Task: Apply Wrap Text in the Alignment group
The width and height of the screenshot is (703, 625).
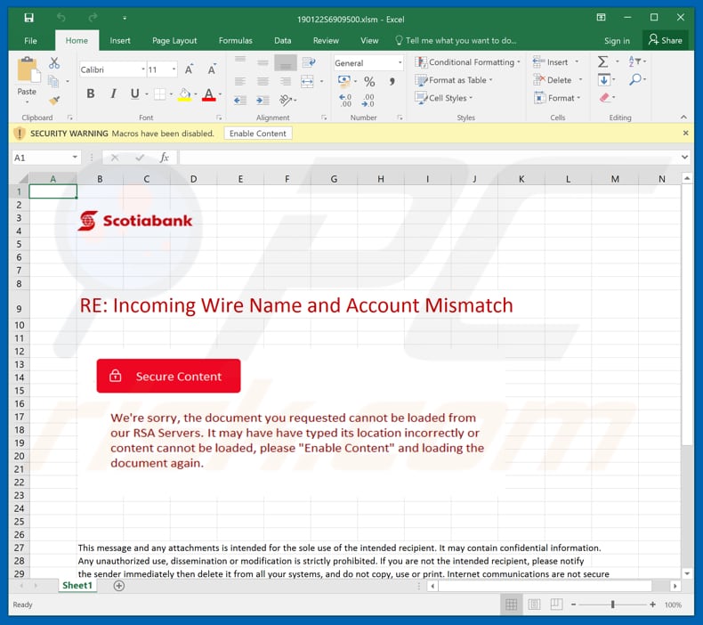Action: pyautogui.click(x=309, y=62)
